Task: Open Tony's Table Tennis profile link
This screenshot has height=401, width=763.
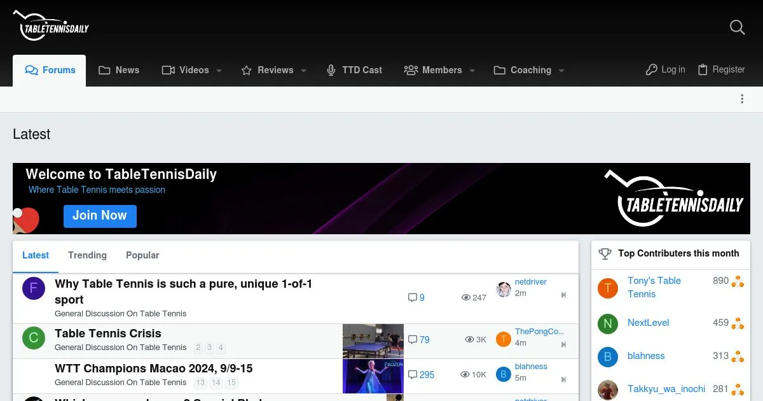Action: (x=654, y=287)
